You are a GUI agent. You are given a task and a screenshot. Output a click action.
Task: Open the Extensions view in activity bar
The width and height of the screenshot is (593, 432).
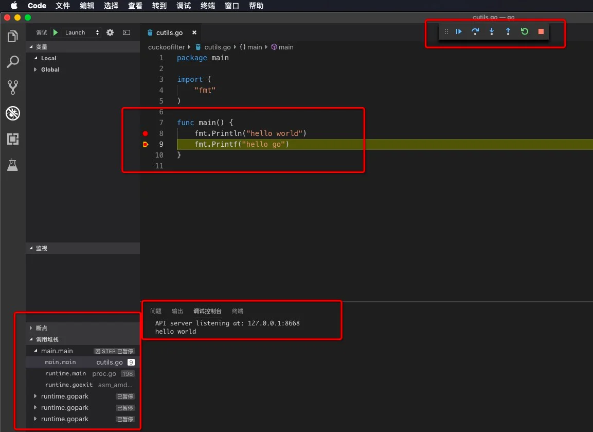coord(13,139)
